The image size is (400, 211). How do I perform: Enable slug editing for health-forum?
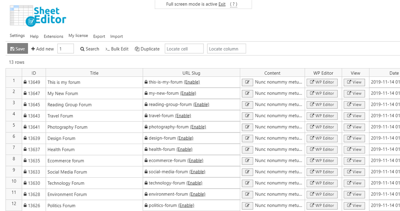(x=184, y=150)
